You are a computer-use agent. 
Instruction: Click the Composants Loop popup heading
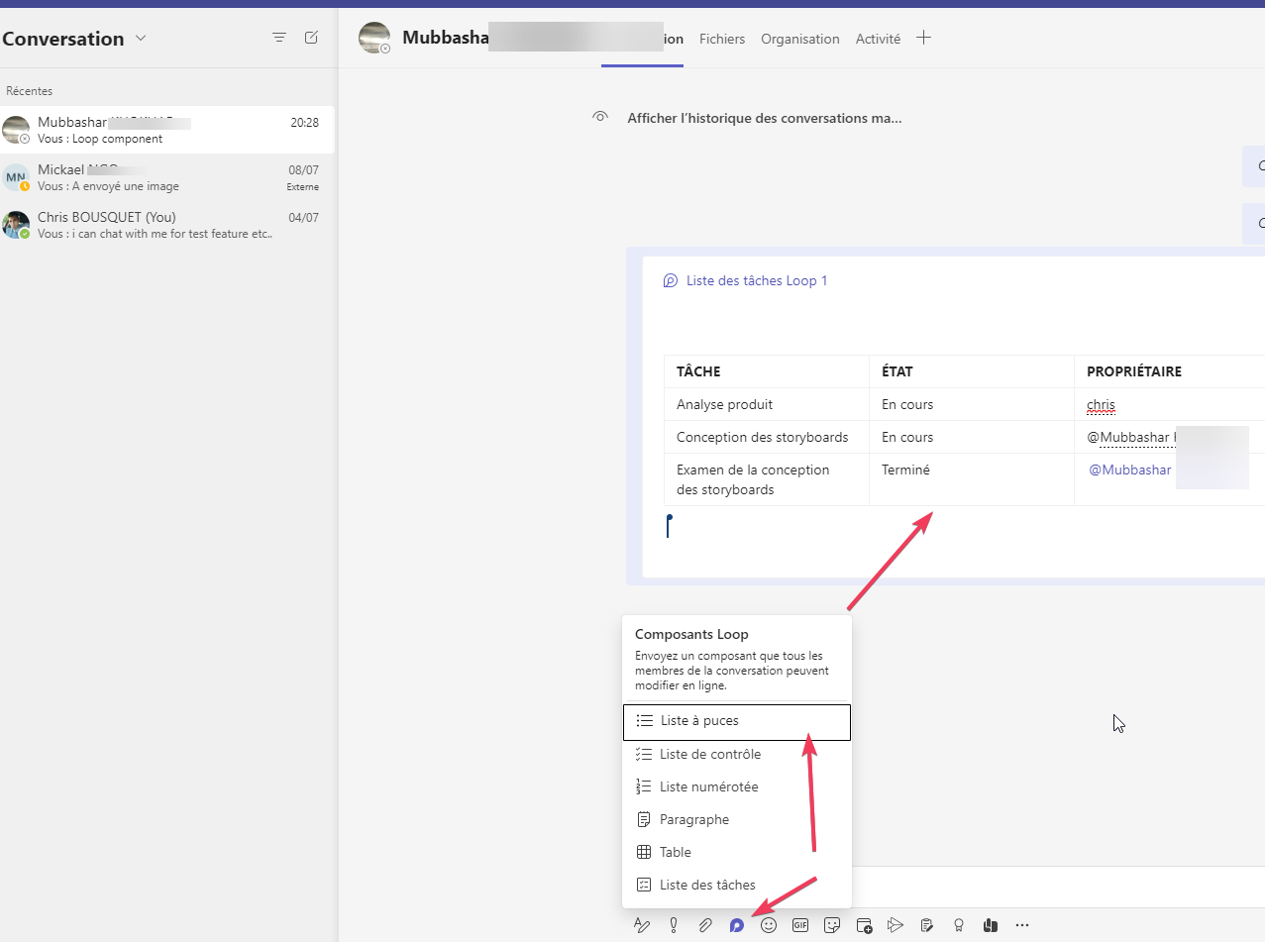click(691, 634)
